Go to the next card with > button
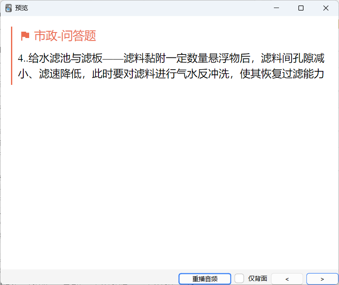 [322, 279]
